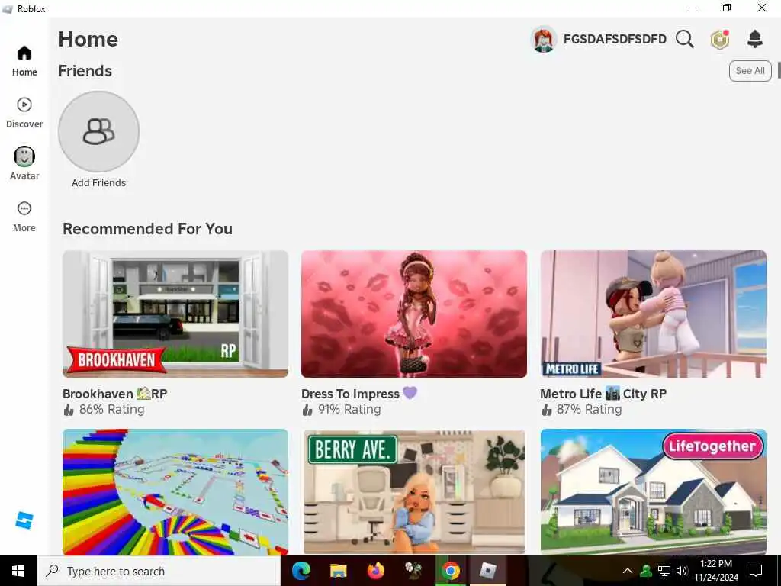The width and height of the screenshot is (781, 586).
Task: Open Google Chrome from taskbar
Action: point(451,571)
